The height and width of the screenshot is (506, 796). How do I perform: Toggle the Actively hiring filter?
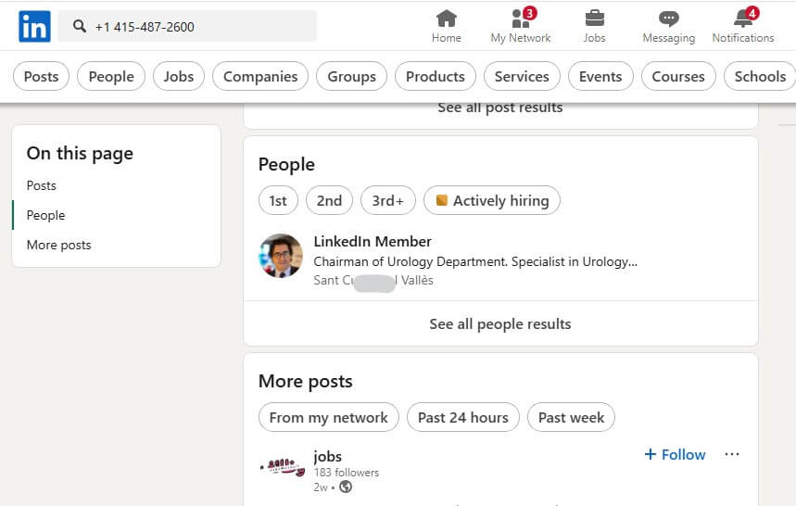pyautogui.click(x=492, y=200)
